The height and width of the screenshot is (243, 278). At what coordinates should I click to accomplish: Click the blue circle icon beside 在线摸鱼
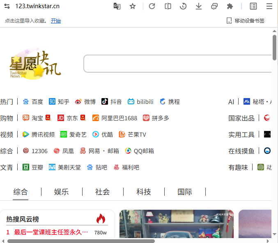point(267,151)
